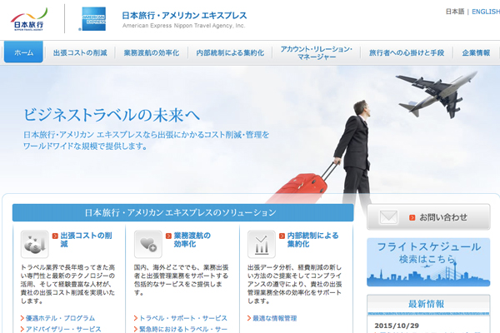Viewport: 500px width, 333px height.
Task: Select the ホーム navigation tab
Action: coord(23,52)
